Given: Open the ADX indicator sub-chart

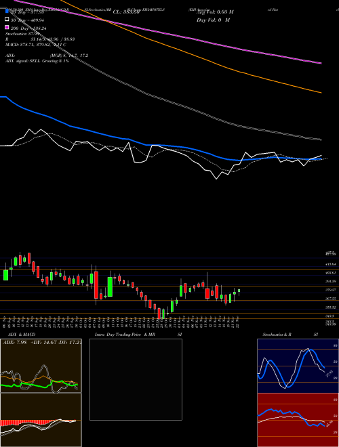Looking at the screenshot, I should coord(41,366).
